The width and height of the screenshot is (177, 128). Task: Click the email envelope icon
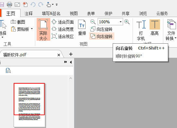pyautogui.click(x=17, y=5)
